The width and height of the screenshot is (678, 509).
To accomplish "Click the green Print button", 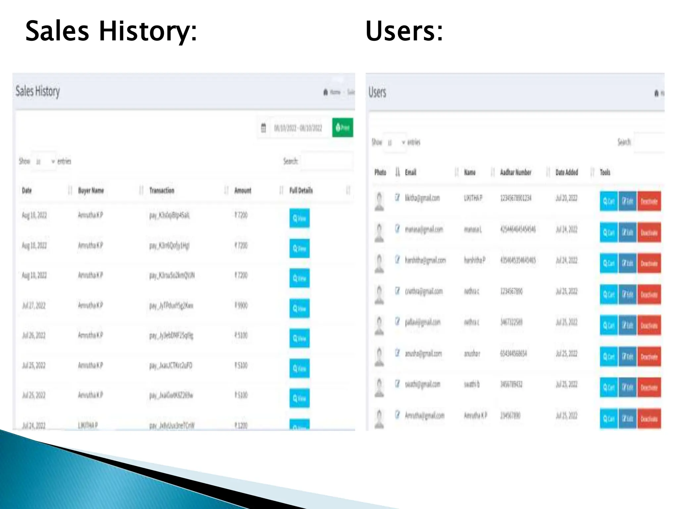I will (343, 128).
